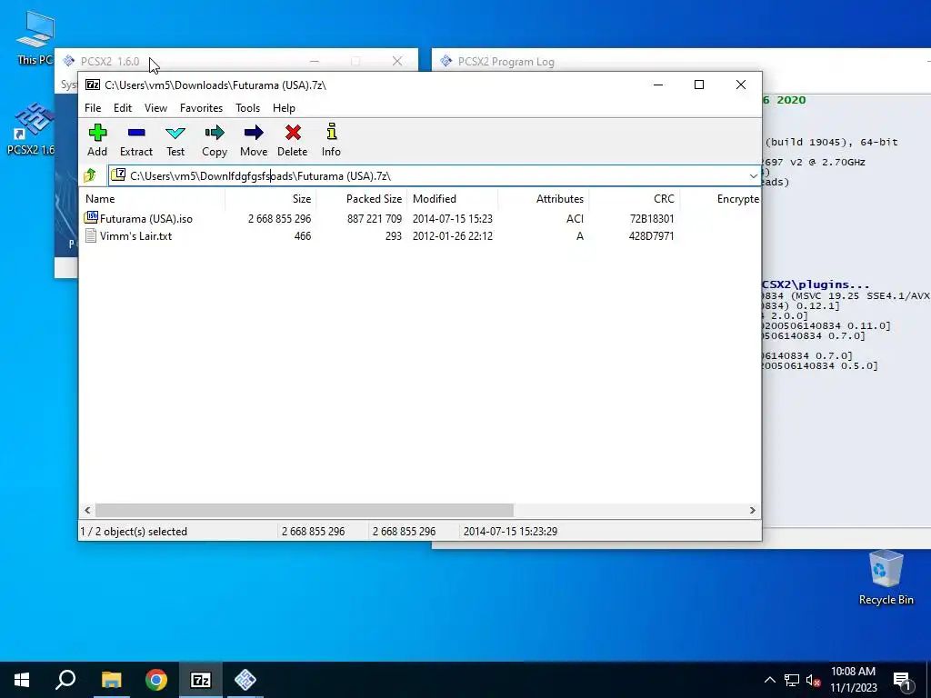Viewport: 931px width, 698px height.
Task: Open the Help menu
Action: pyautogui.click(x=284, y=107)
